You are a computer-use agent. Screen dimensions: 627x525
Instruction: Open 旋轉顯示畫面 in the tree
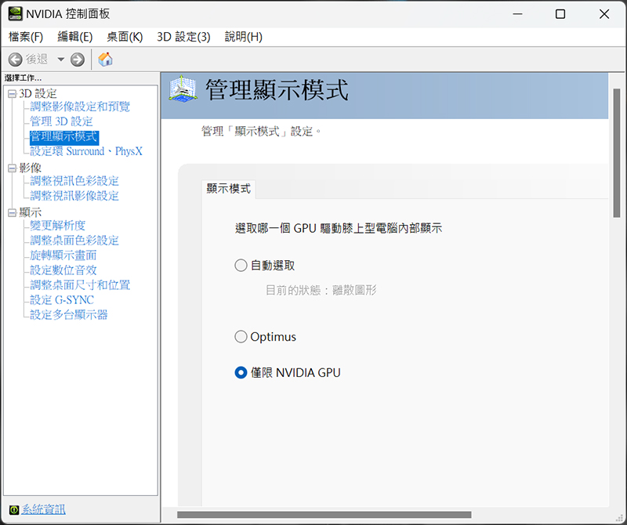[63, 255]
